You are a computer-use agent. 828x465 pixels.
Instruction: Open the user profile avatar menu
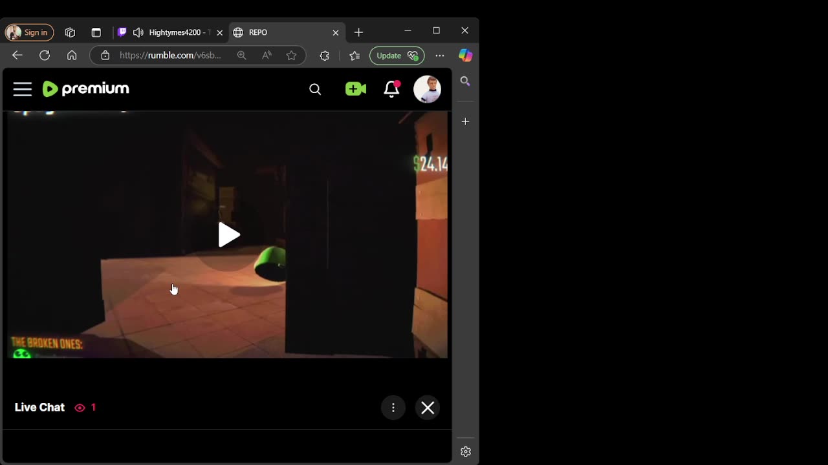tap(427, 89)
